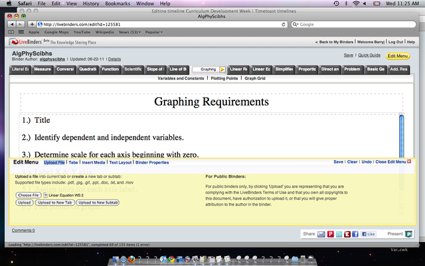Viewport: 425px width, 266px height.
Task: Go back with Safari back arrow
Action: tap(12, 24)
